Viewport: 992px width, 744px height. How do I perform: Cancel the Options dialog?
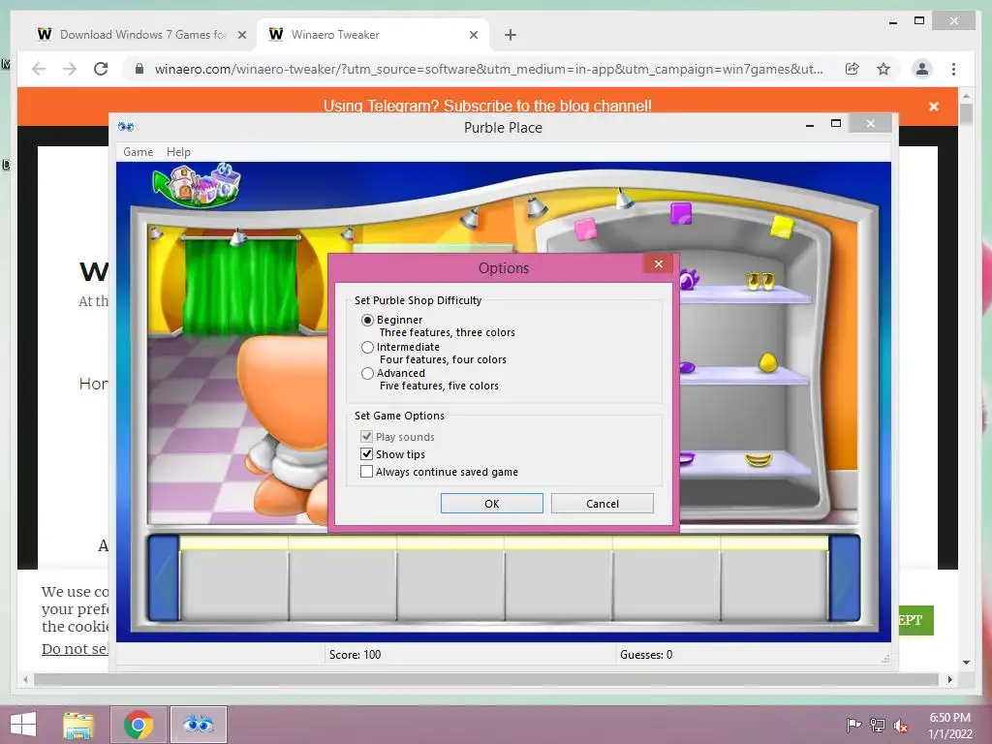[602, 504]
